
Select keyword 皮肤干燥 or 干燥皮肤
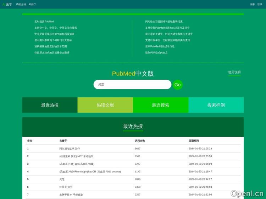71,195
